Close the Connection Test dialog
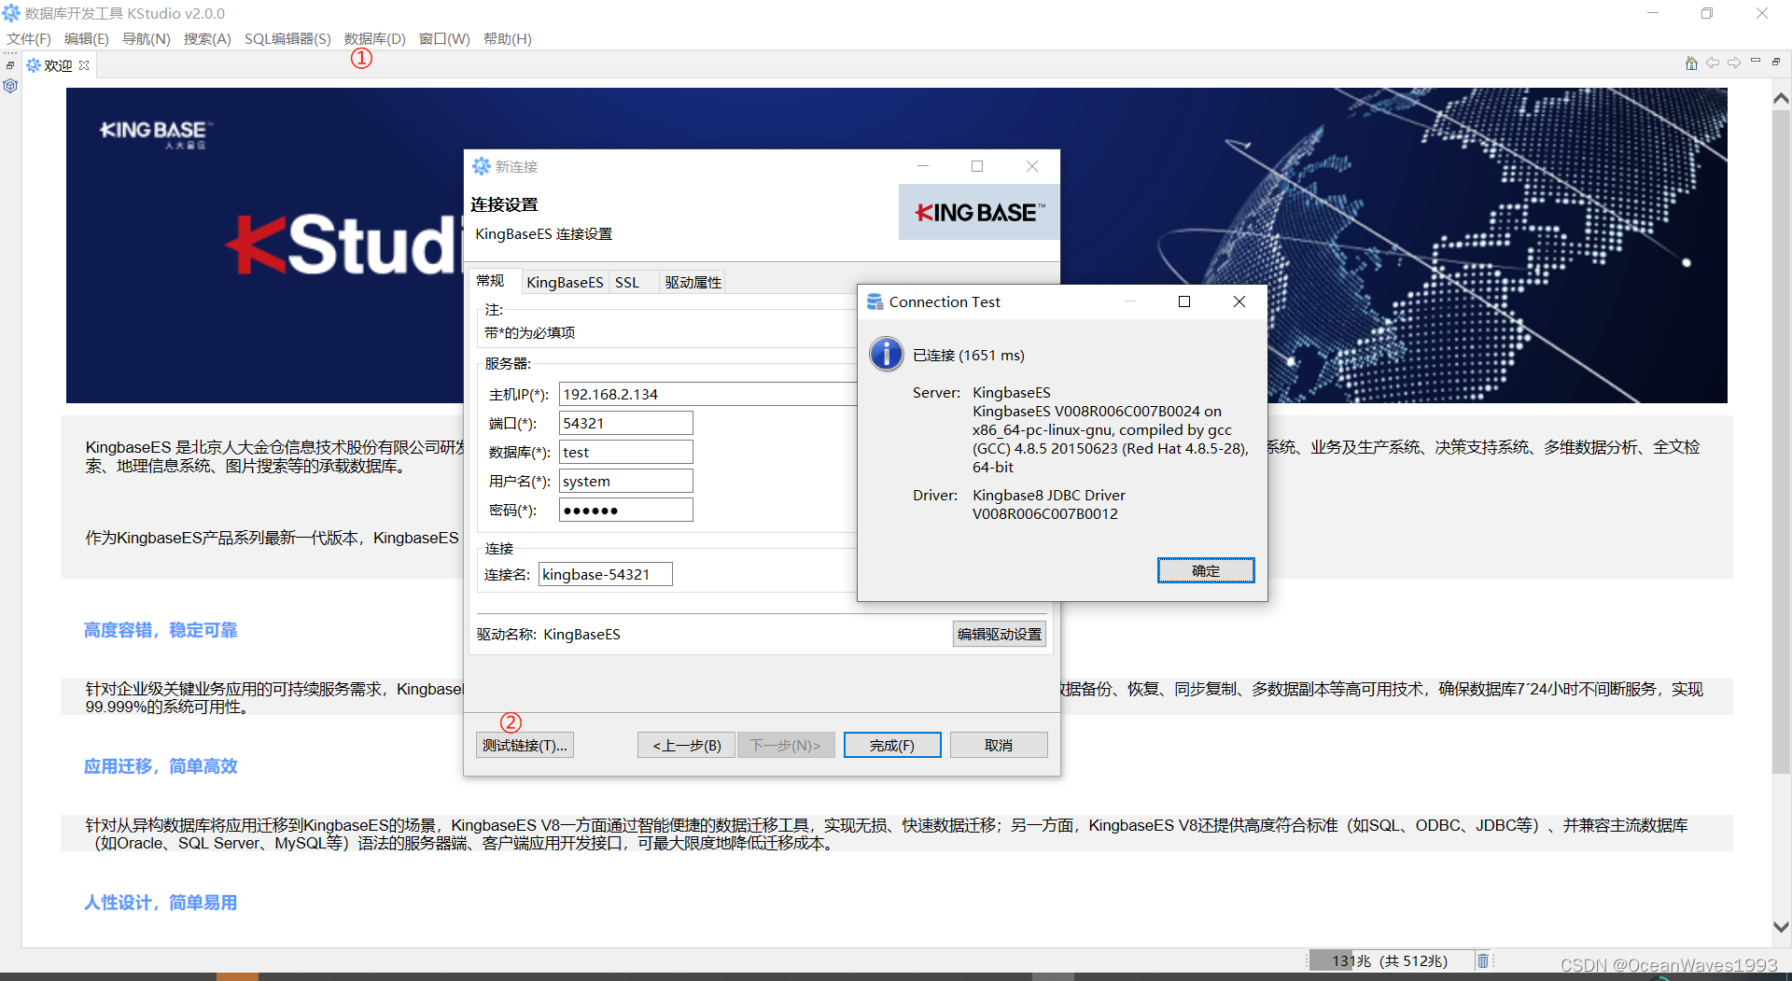The image size is (1792, 981). click(1239, 301)
